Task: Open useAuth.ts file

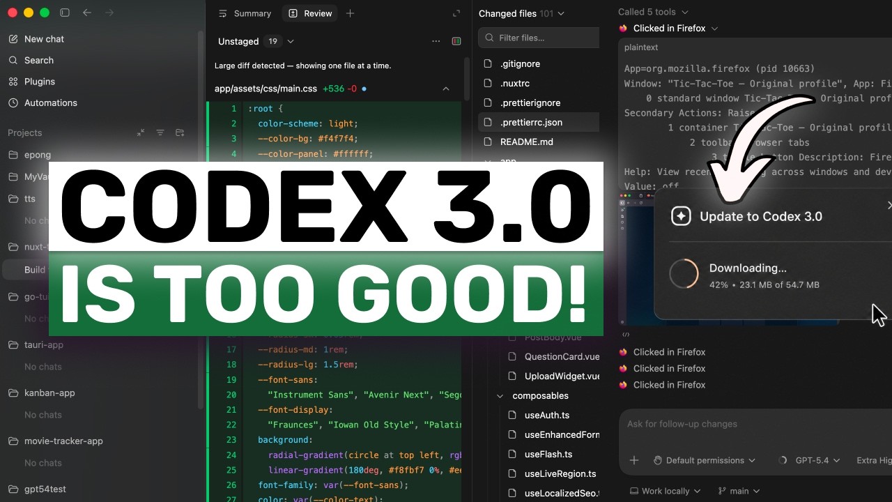Action: point(546,415)
